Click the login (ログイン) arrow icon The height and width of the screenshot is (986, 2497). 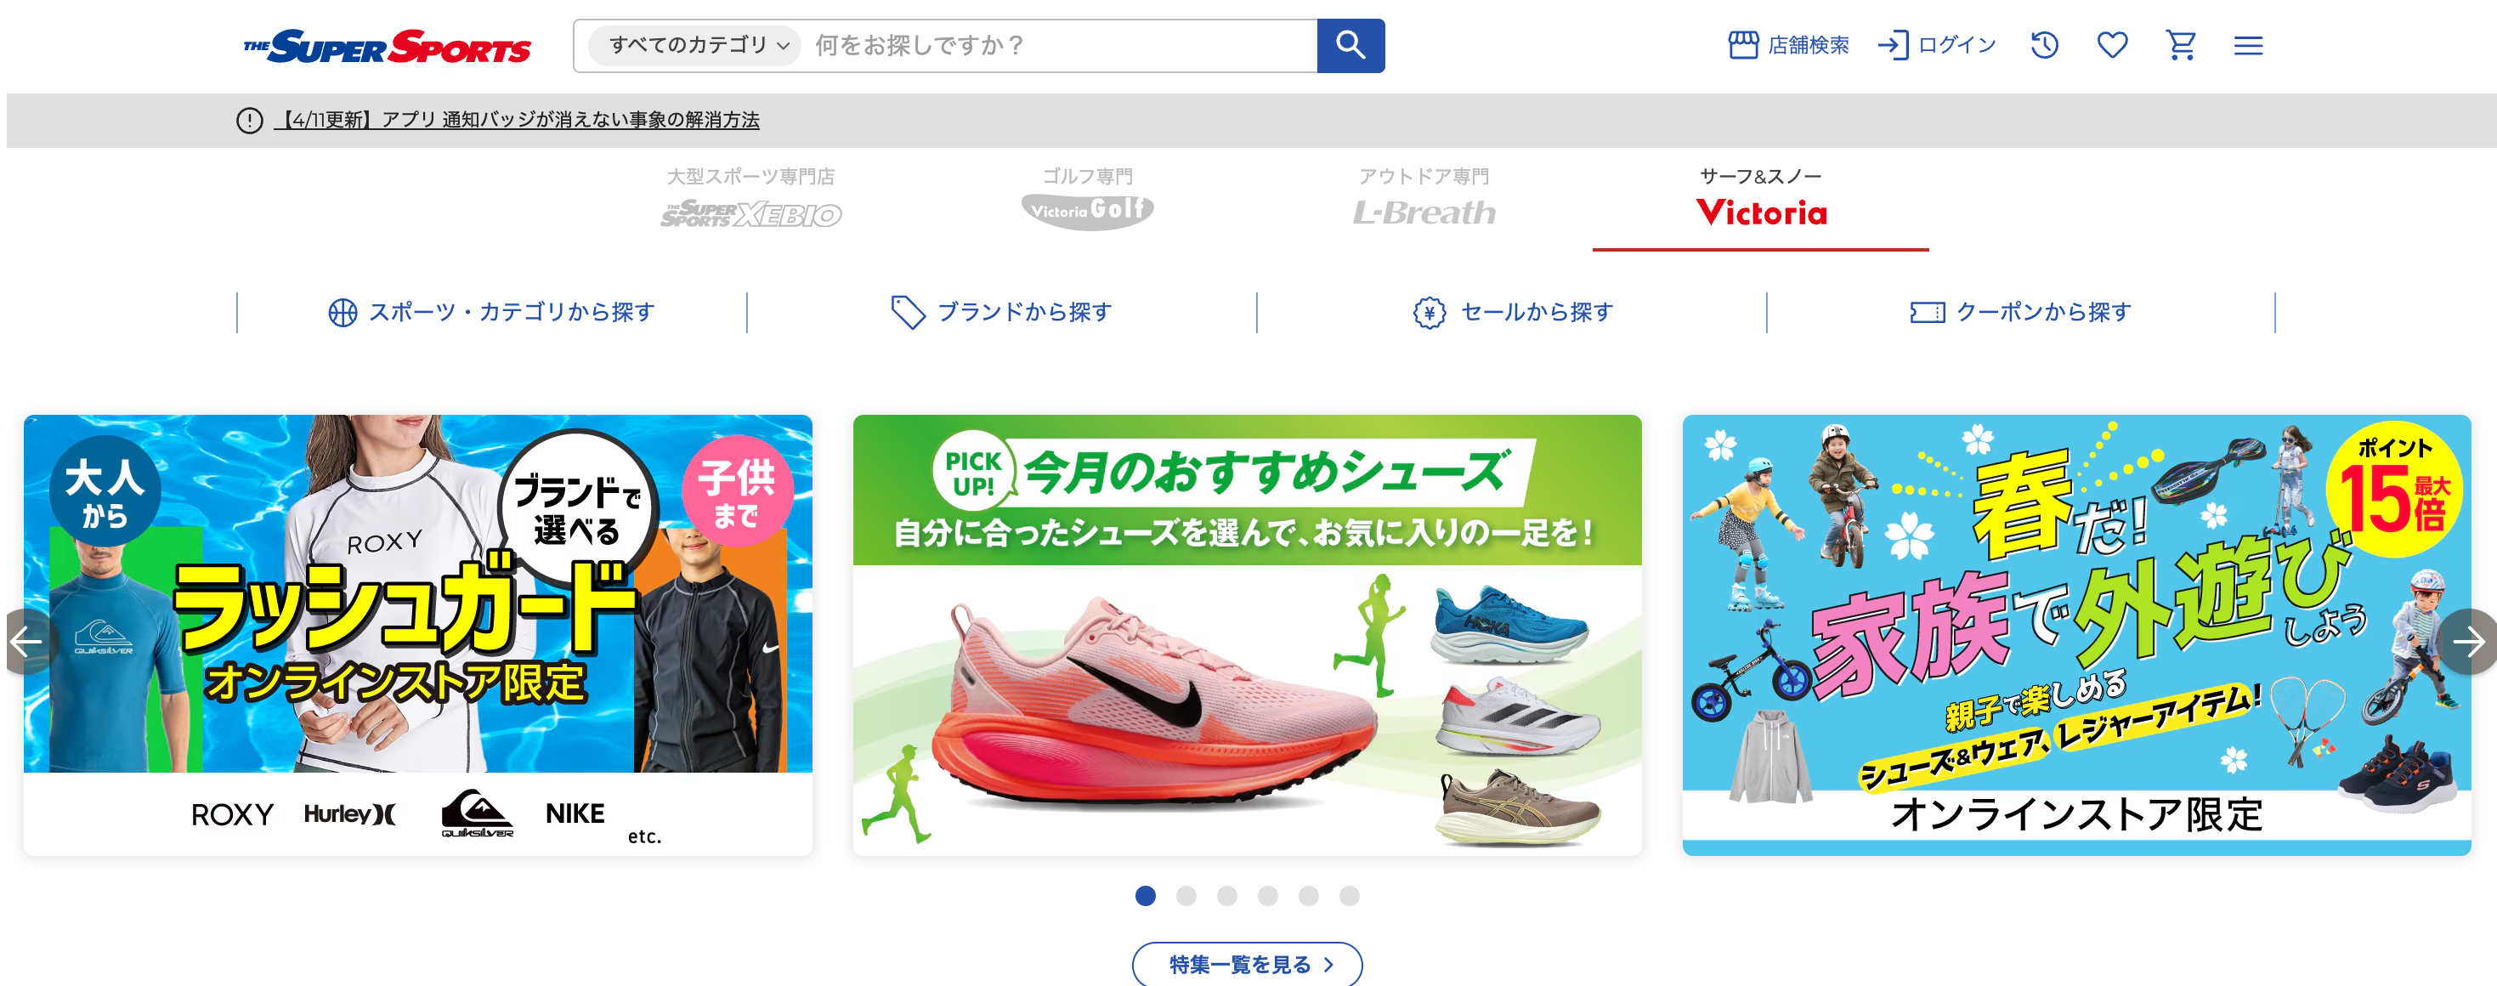point(1892,44)
